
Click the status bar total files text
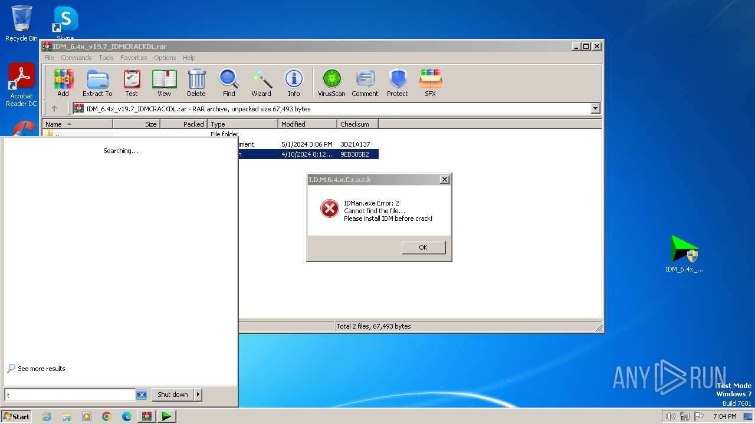coord(373,326)
